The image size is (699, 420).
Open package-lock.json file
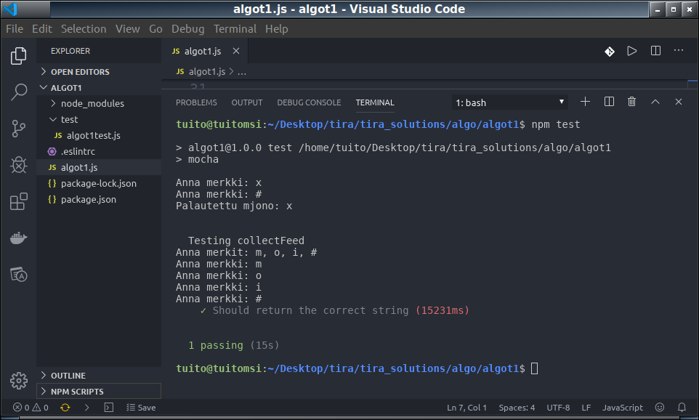tap(99, 184)
